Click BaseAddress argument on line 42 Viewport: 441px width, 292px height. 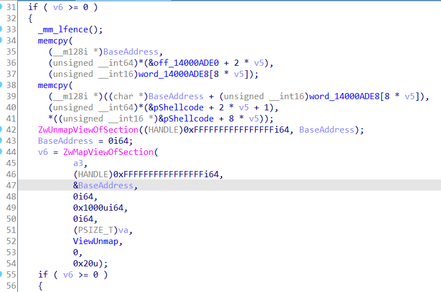327,130
